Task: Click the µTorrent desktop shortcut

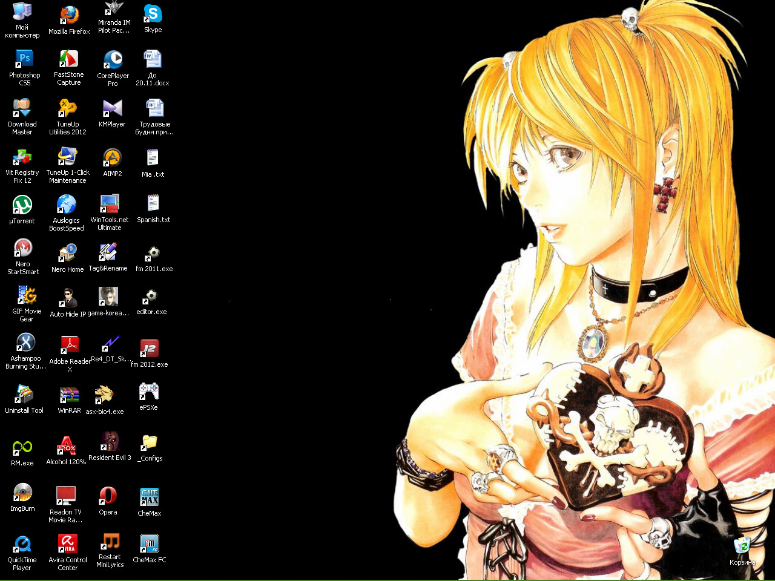Action: [22, 205]
